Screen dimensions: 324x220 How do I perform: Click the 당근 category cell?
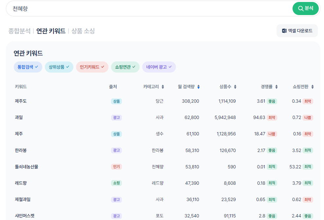tap(159, 101)
